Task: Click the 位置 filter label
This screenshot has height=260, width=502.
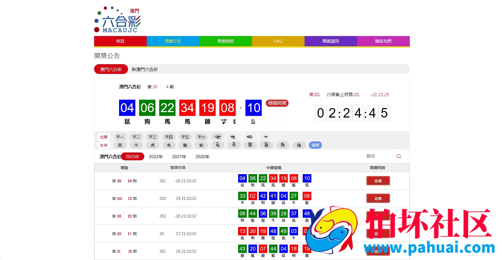Action: (104, 137)
